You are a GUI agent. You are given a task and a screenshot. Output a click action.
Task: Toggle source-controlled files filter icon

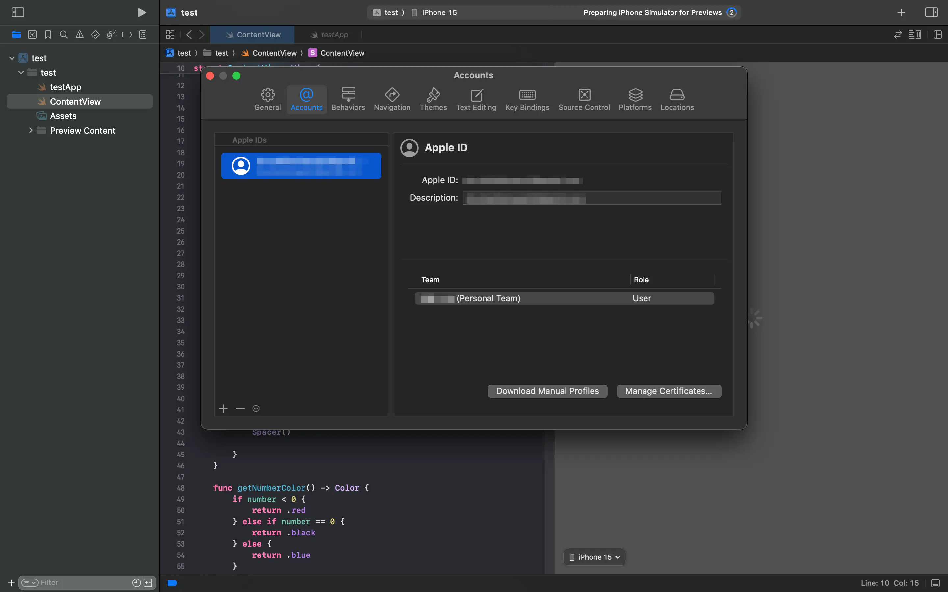tap(148, 582)
